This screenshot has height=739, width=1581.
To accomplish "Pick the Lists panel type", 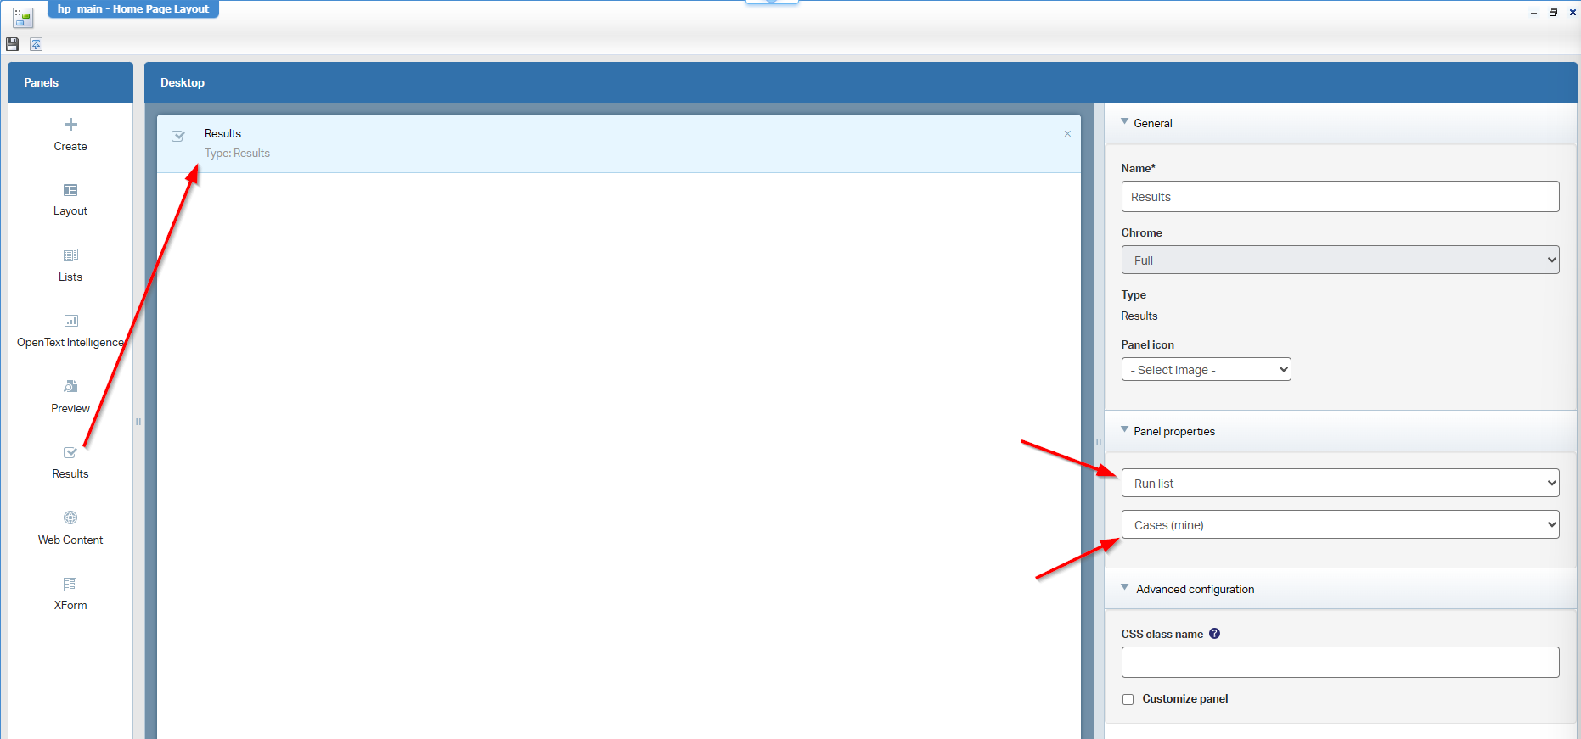I will coord(70,266).
